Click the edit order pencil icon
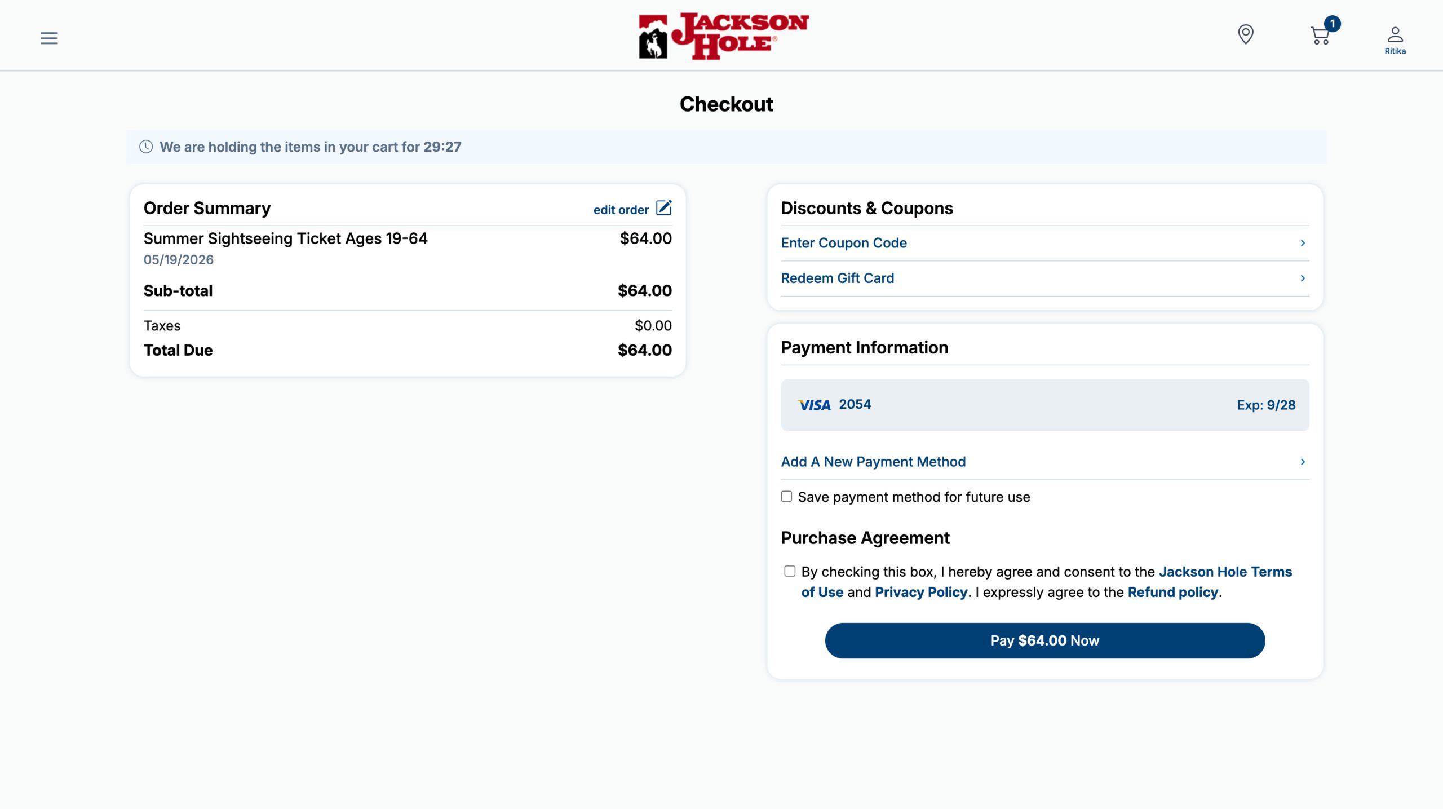The image size is (1443, 809). (x=664, y=207)
